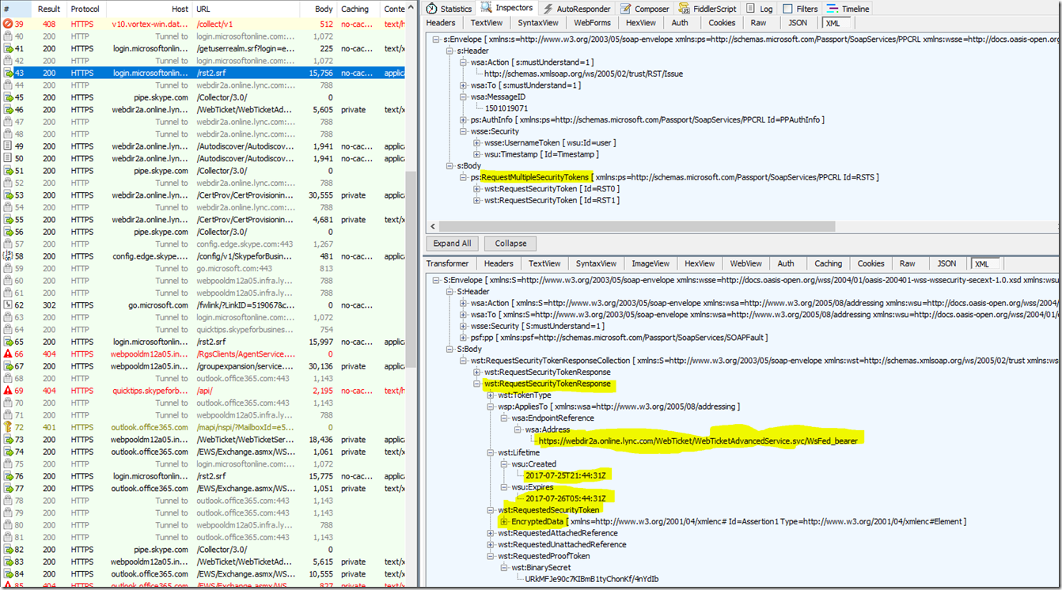Screen dimensions: 1062x590
Task: Click the green arrow icon of session 65
Action: coord(8,342)
